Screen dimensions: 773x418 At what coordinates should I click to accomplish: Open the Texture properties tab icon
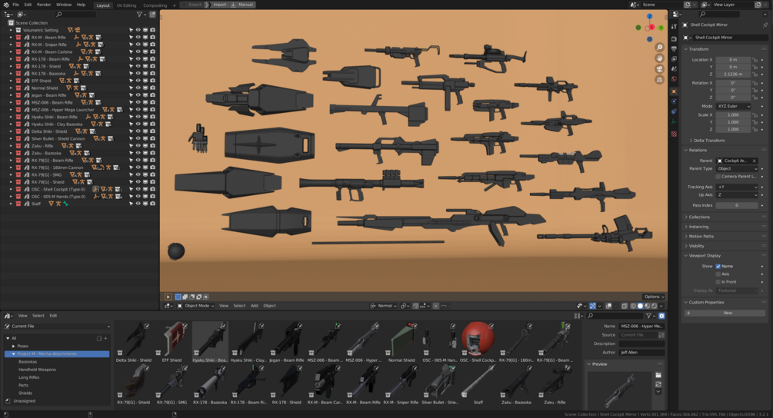(x=674, y=134)
